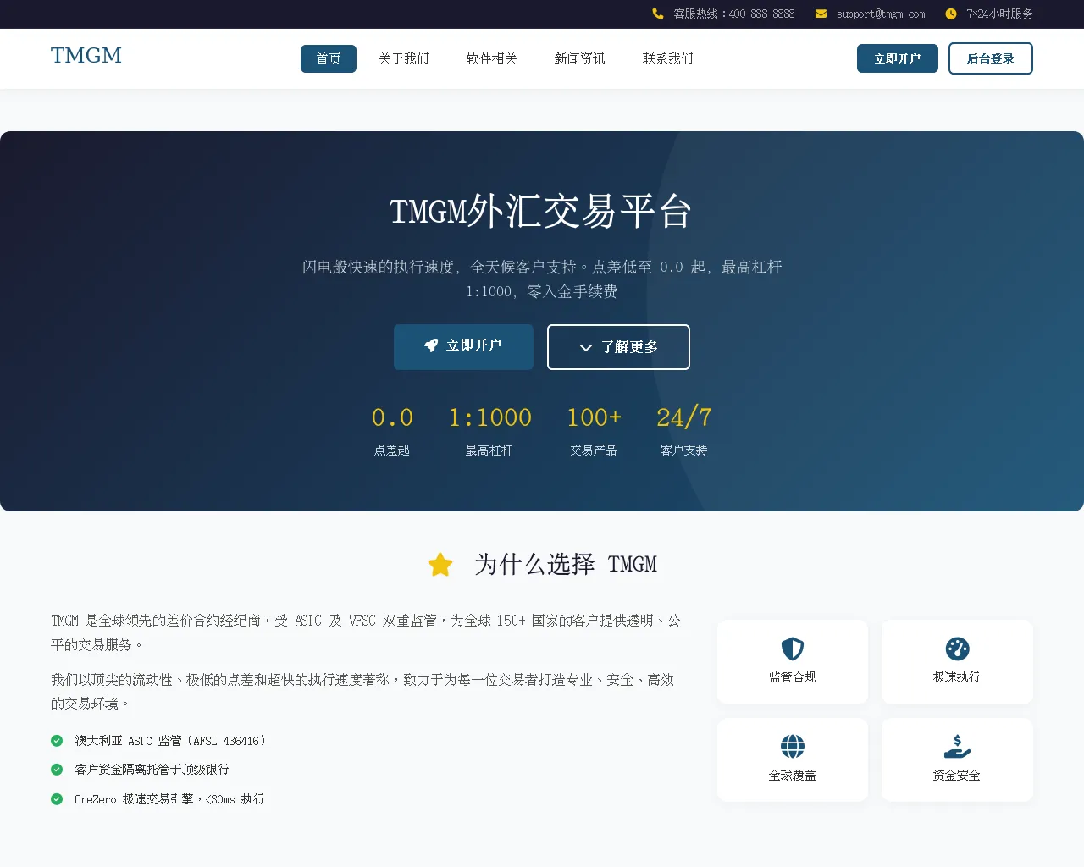Screen dimensions: 1084x867
Task: Click the shield icon in 监管合规 card
Action: point(793,649)
